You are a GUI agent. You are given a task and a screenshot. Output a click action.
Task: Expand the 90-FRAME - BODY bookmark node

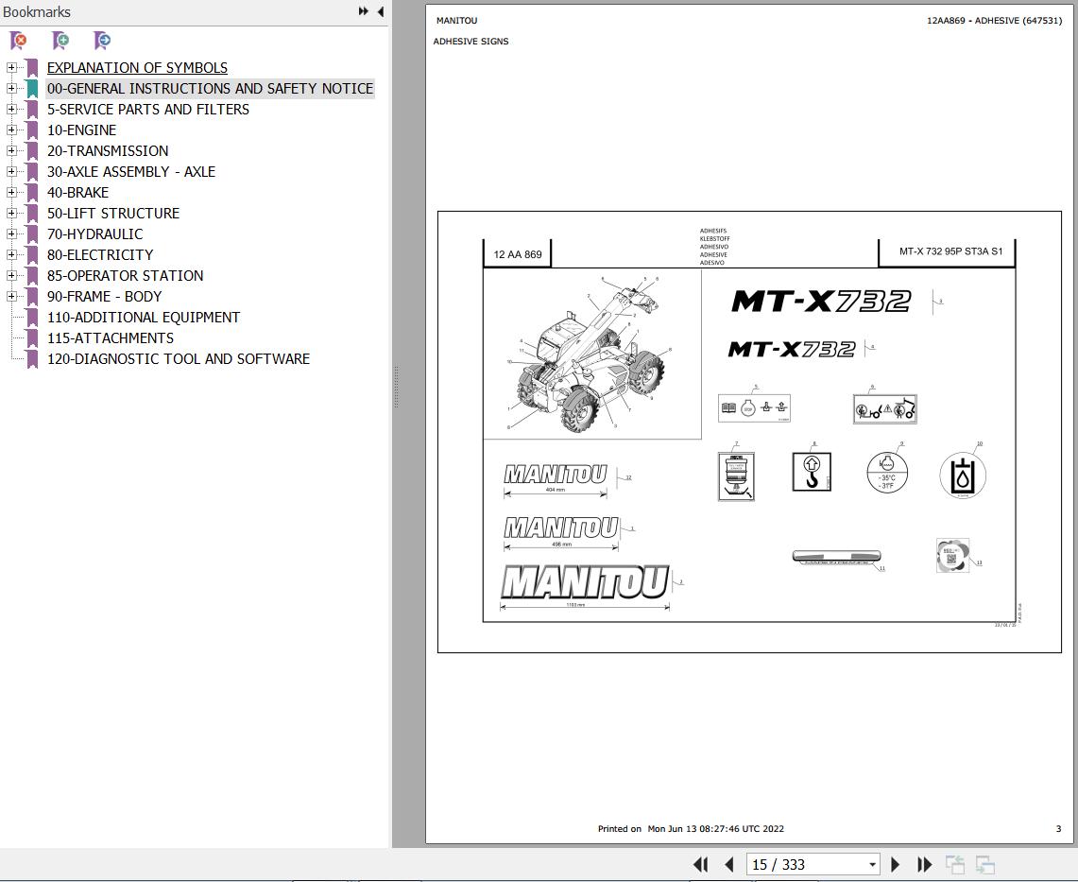coord(11,296)
